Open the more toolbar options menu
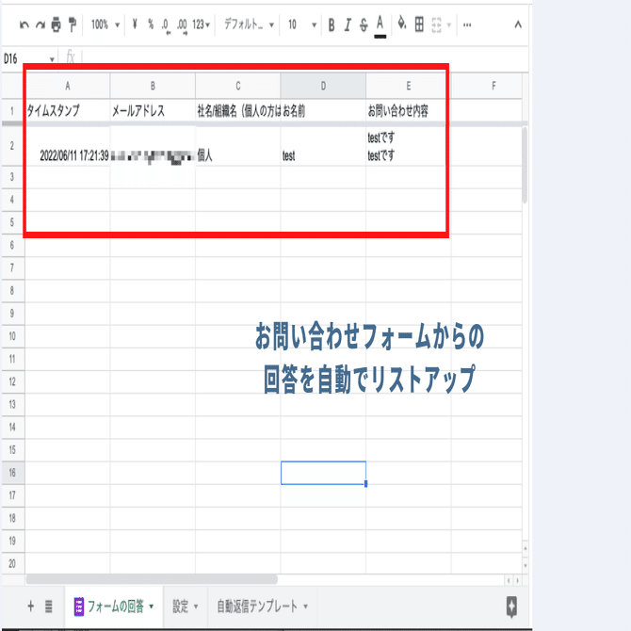 tap(467, 24)
